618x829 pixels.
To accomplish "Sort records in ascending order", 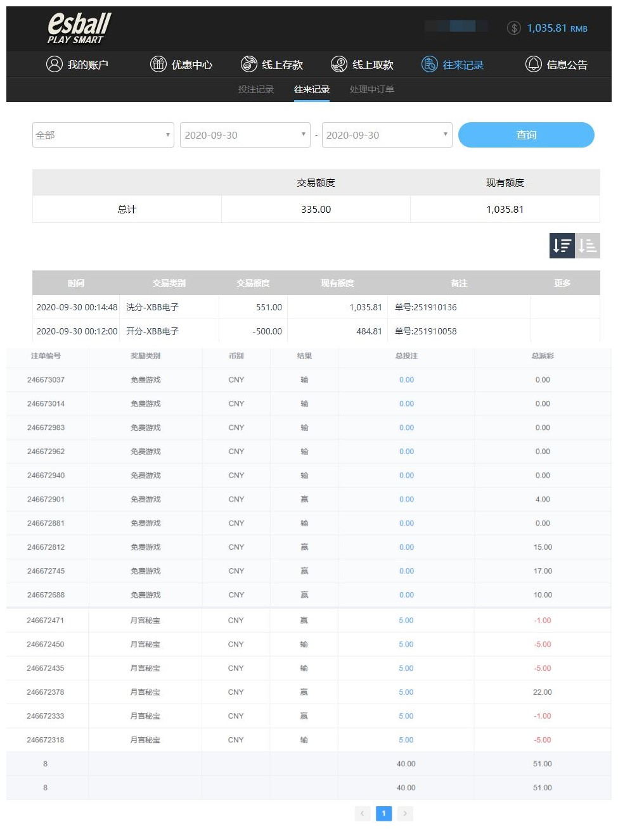I will [x=588, y=246].
